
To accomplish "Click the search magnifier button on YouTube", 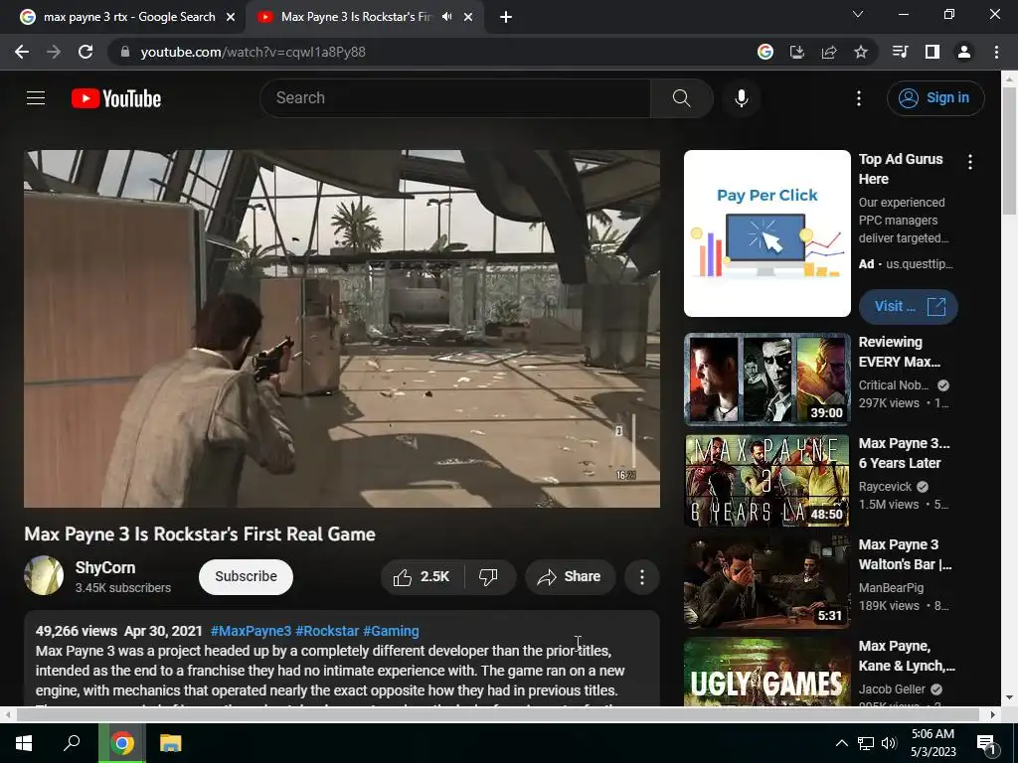I will 682,98.
